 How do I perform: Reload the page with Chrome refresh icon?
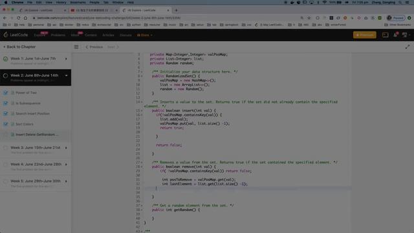coord(19,18)
